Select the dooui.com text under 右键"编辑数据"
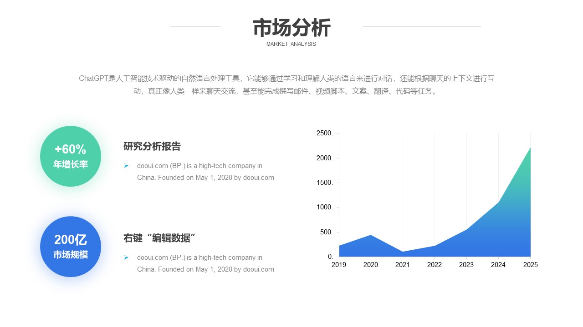This screenshot has width=583, height=327. tap(205, 263)
